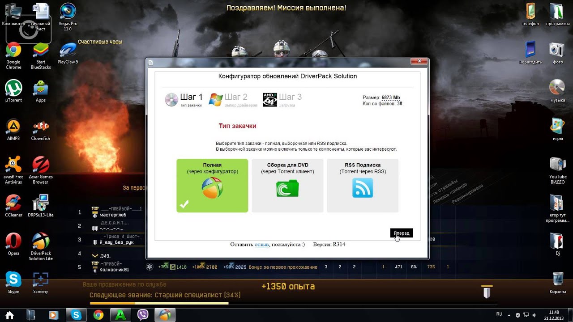Screen dimensions: 573x322
Task: Launch Google Chrome from desktop
Action: (13, 56)
